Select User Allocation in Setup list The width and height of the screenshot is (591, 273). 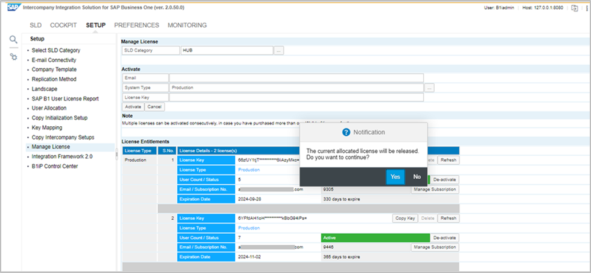[54, 108]
